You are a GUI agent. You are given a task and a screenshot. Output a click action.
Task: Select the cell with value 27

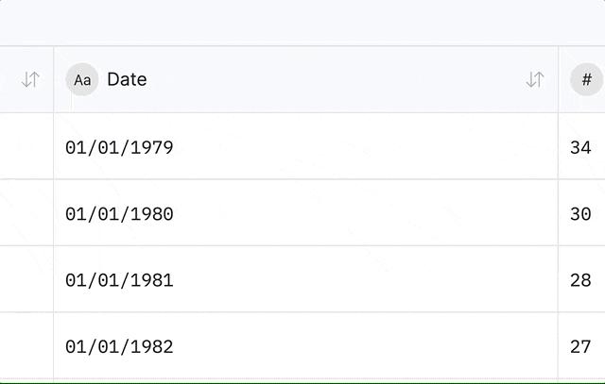[580, 347]
